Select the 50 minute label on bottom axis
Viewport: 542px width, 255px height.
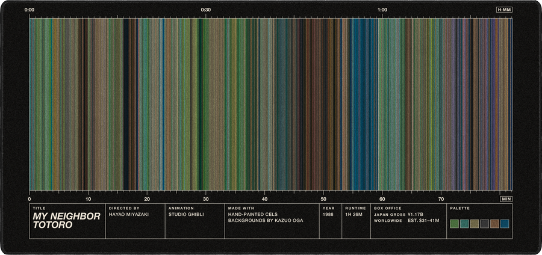point(323,199)
